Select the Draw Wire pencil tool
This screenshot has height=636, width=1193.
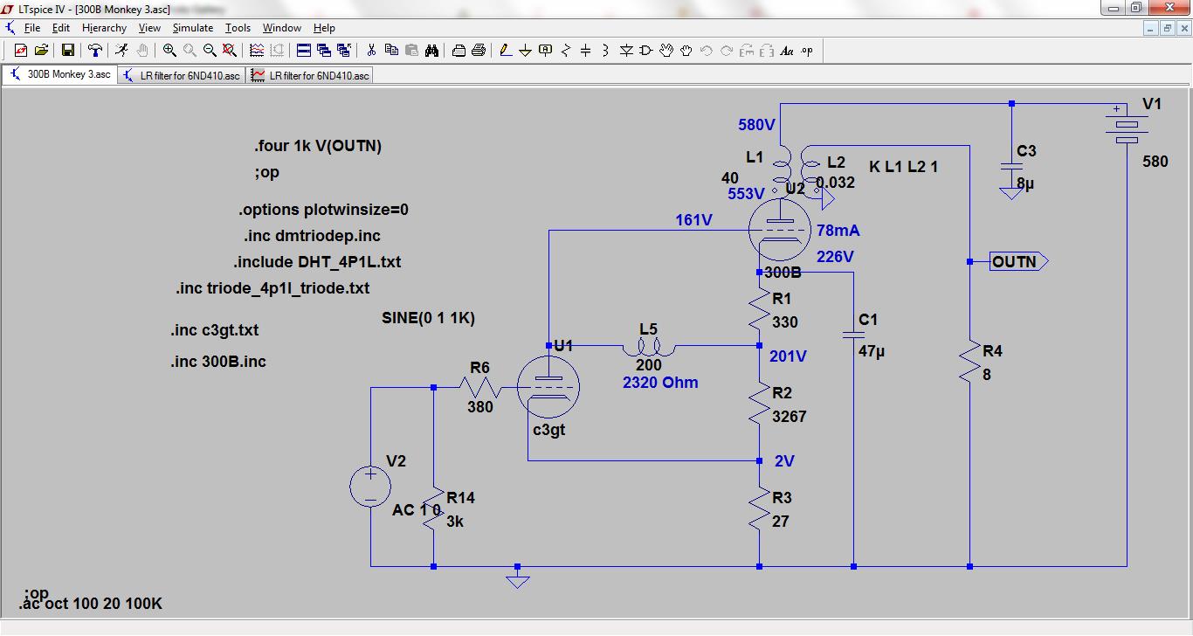[x=506, y=51]
